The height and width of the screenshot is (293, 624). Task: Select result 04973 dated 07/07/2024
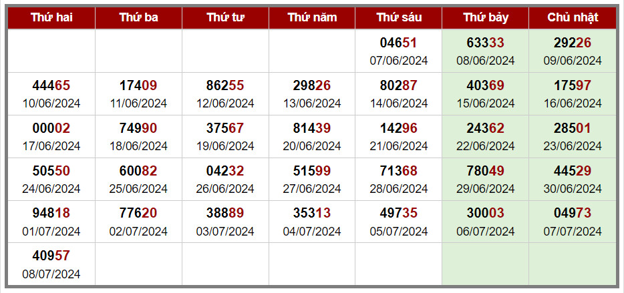coord(573,222)
